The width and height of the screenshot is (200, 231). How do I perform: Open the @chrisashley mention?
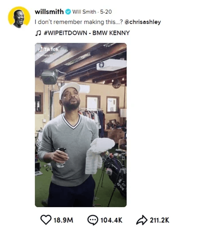tap(143, 22)
